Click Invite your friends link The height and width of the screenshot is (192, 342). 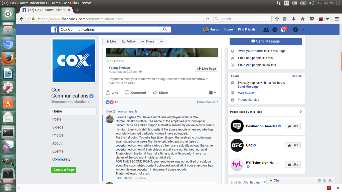click(x=250, y=51)
